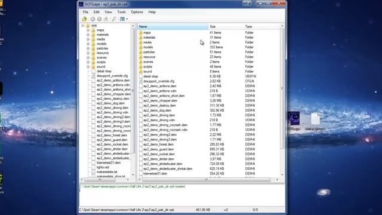The image size is (382, 215).
Task: Select the sound folder in the tree
Action: pyautogui.click(x=101, y=67)
